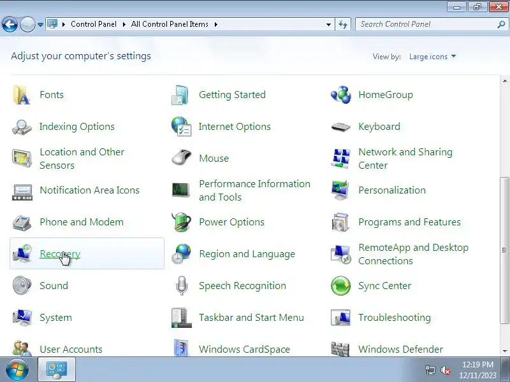Click the Control Panel breadcrumb
The height and width of the screenshot is (382, 510).
point(94,24)
